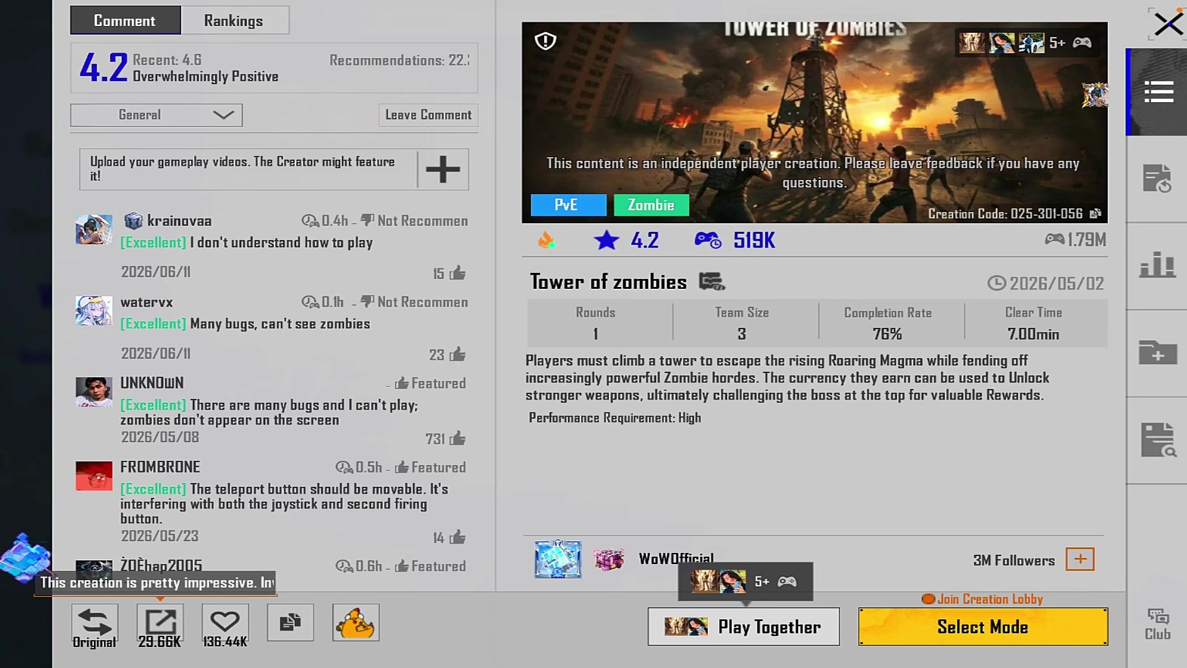
Task: Copy the creation code icon
Action: pos(1095,213)
